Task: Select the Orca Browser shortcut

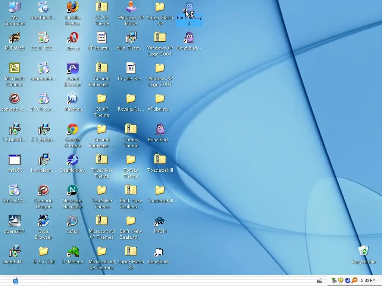Action: pos(44,220)
